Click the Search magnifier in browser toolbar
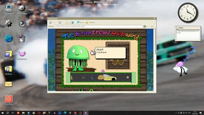 (x=80, y=23)
